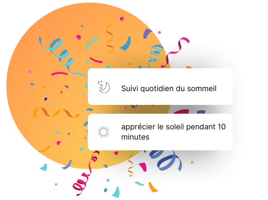Screen dimensions: 268x200
Task: Click the cyan triangle confetti at the bottom
Action: [x=116, y=192]
